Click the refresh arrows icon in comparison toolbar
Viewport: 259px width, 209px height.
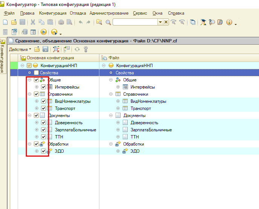coord(77,49)
